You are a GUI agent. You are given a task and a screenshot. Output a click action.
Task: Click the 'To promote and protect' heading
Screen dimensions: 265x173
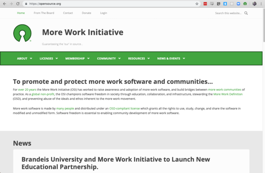(113, 81)
